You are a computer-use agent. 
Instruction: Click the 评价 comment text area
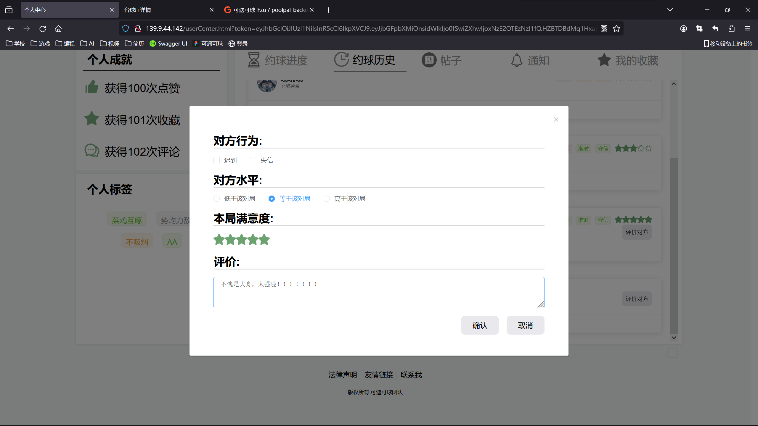pos(378,292)
